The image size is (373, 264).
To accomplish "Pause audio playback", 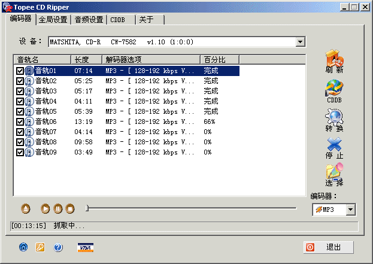I will 58,209.
